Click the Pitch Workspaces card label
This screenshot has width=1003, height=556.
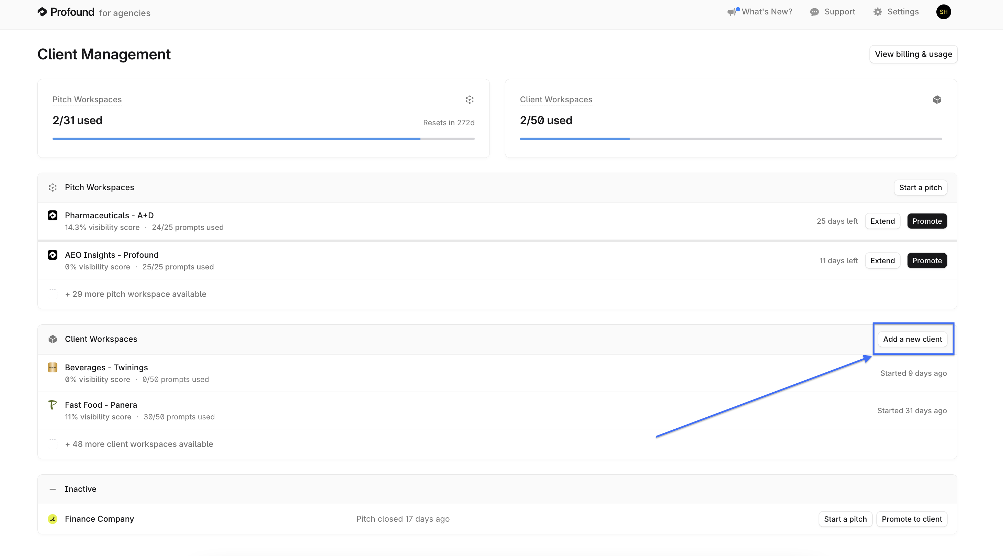click(x=87, y=100)
